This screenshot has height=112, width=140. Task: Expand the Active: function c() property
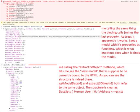pos(5,31)
